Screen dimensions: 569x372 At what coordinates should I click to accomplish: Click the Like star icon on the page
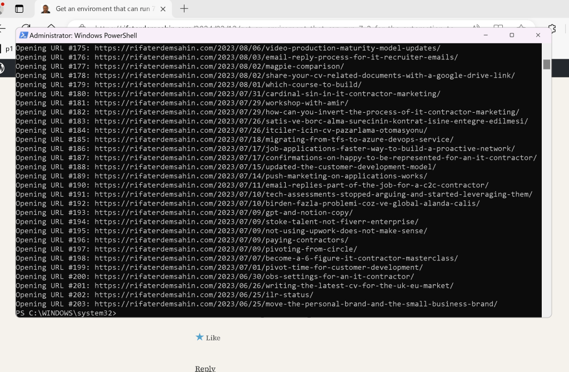pyautogui.click(x=199, y=337)
